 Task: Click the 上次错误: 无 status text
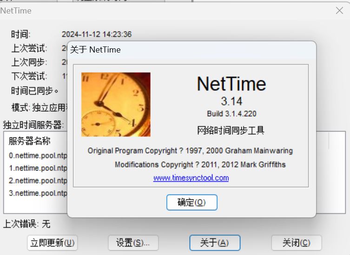(x=27, y=224)
